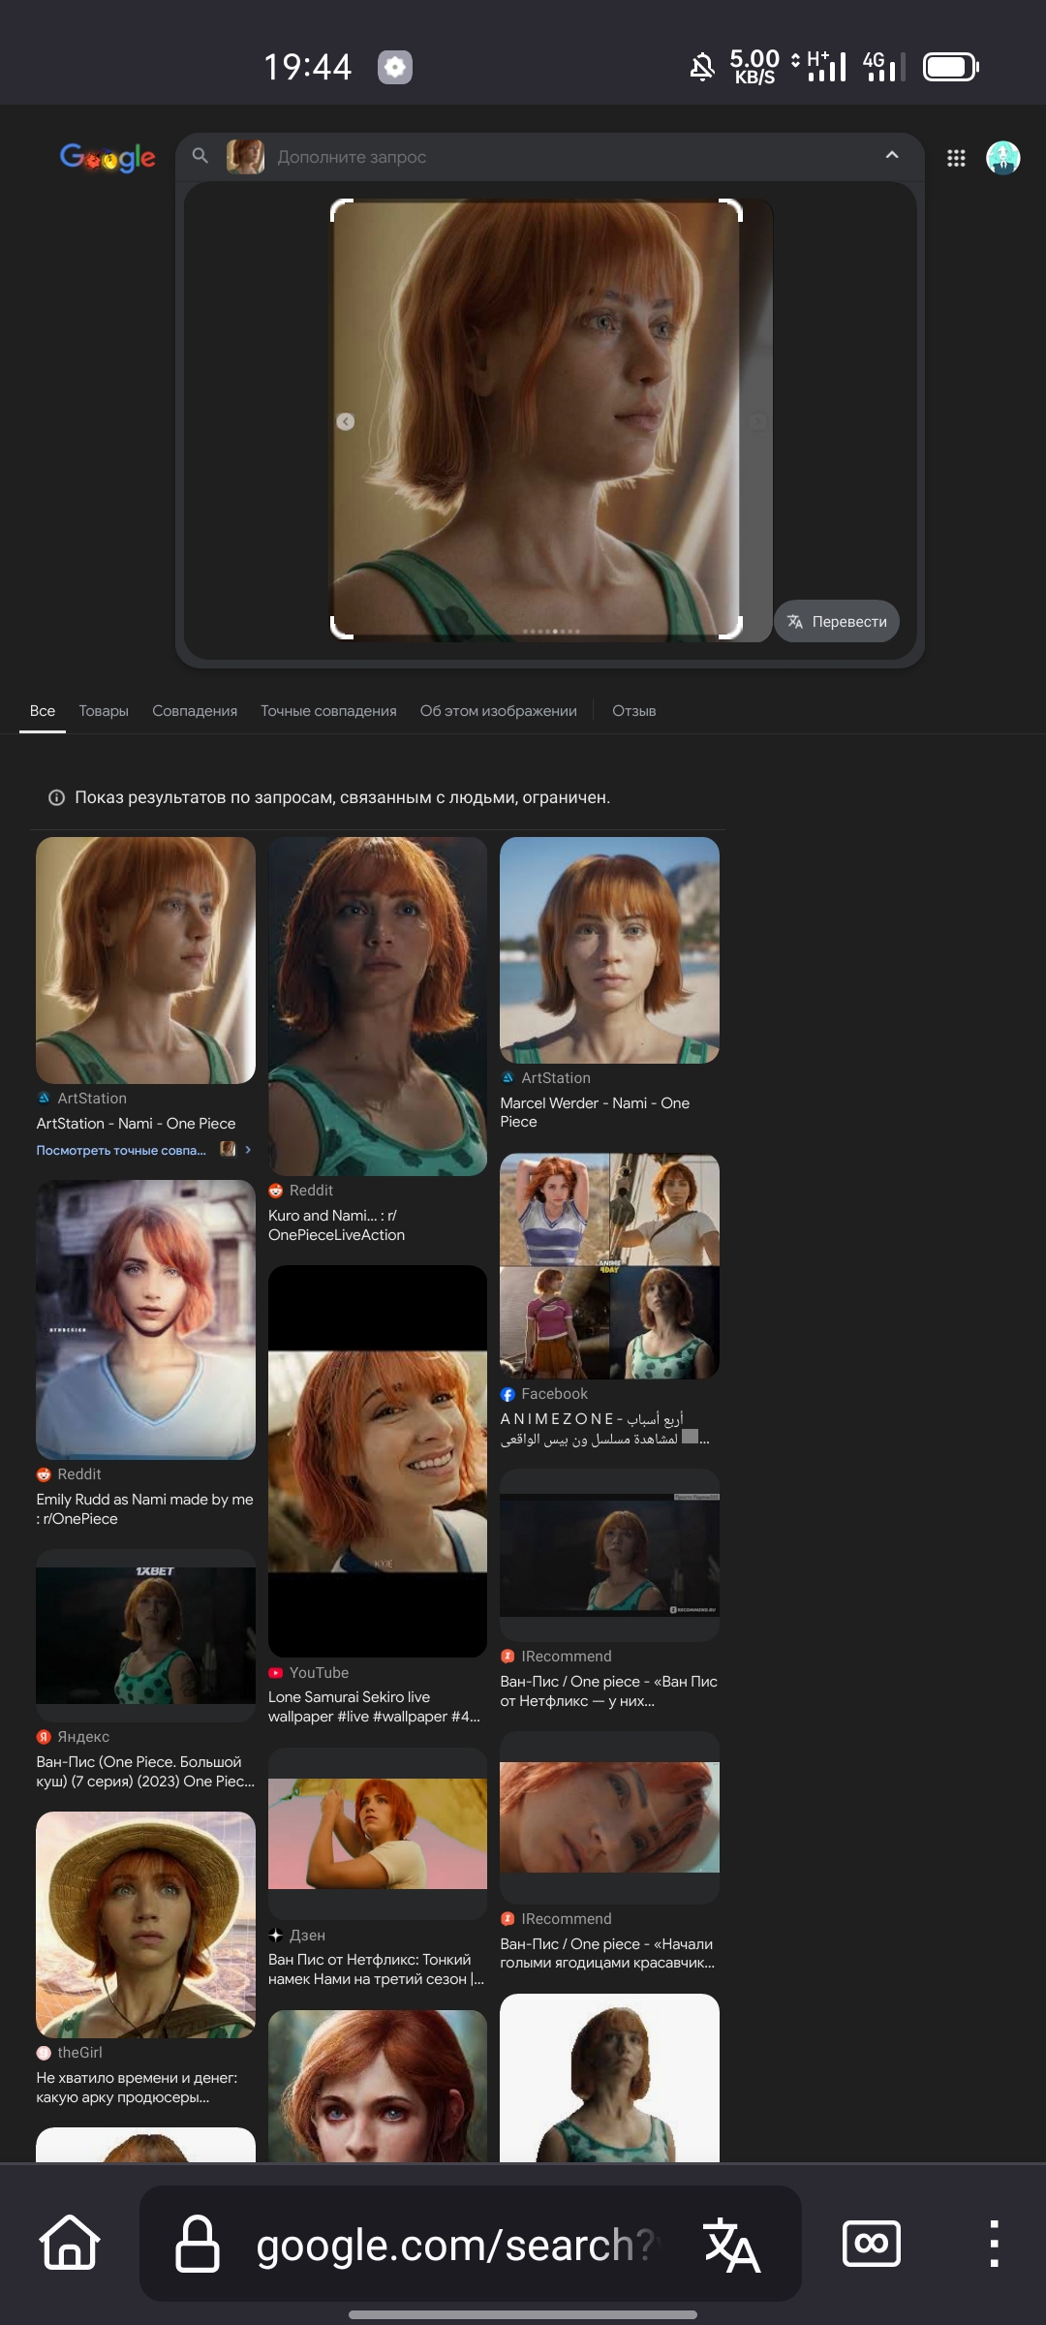Tap the four-photo collage thumbnail from Facebook

609,1266
